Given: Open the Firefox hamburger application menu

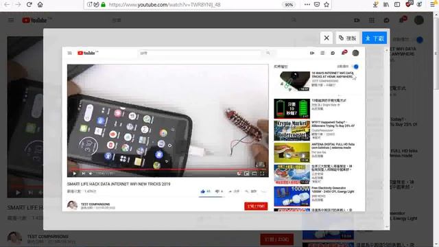Looking at the screenshot, I should [433, 5].
